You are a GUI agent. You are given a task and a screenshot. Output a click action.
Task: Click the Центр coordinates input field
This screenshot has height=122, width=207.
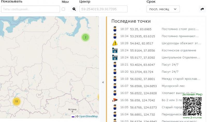(x=103, y=9)
